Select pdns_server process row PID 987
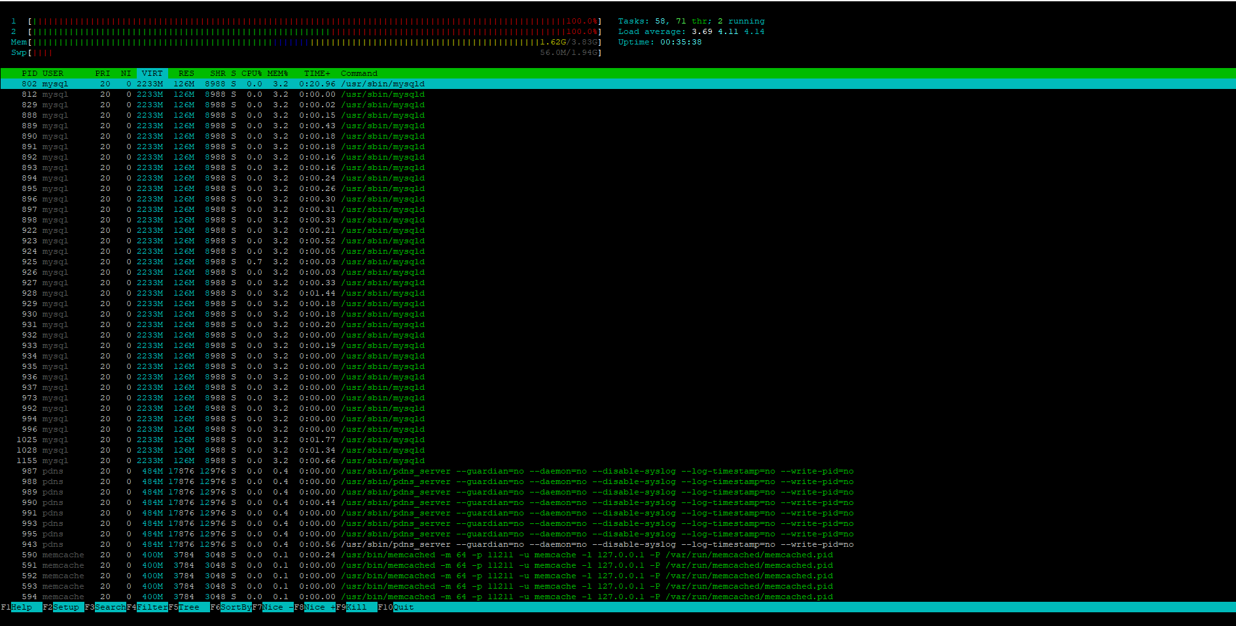Screen dimensions: 1236x626 pos(618,471)
